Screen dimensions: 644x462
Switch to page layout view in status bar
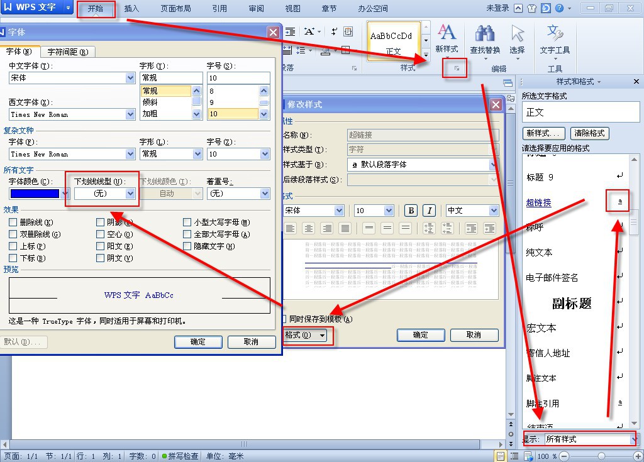pyautogui.click(x=500, y=456)
